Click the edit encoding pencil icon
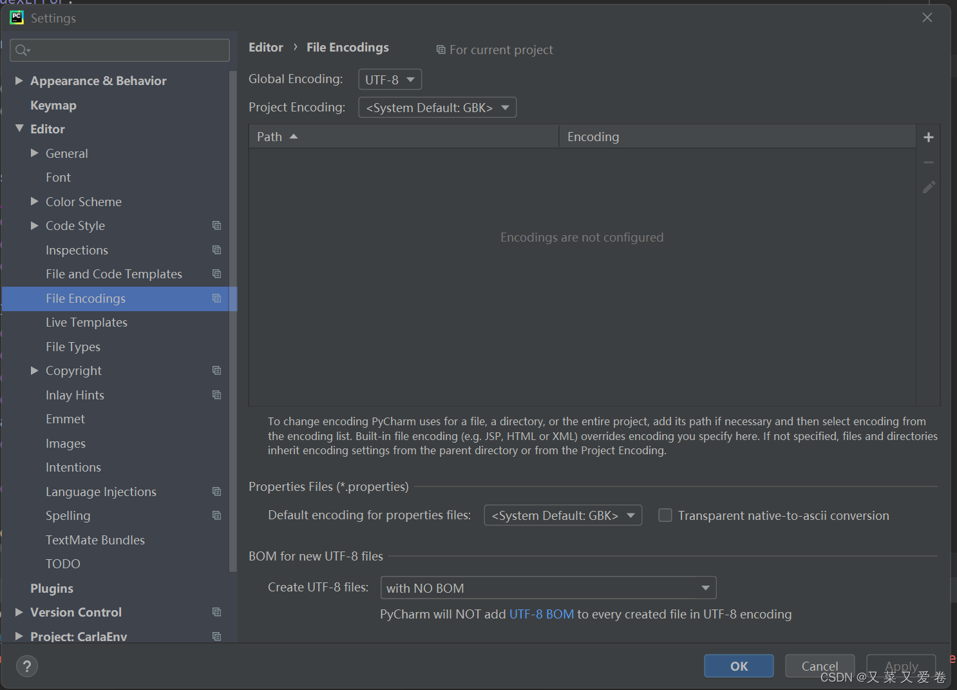Screen dimensions: 957x690 pyautogui.click(x=928, y=187)
